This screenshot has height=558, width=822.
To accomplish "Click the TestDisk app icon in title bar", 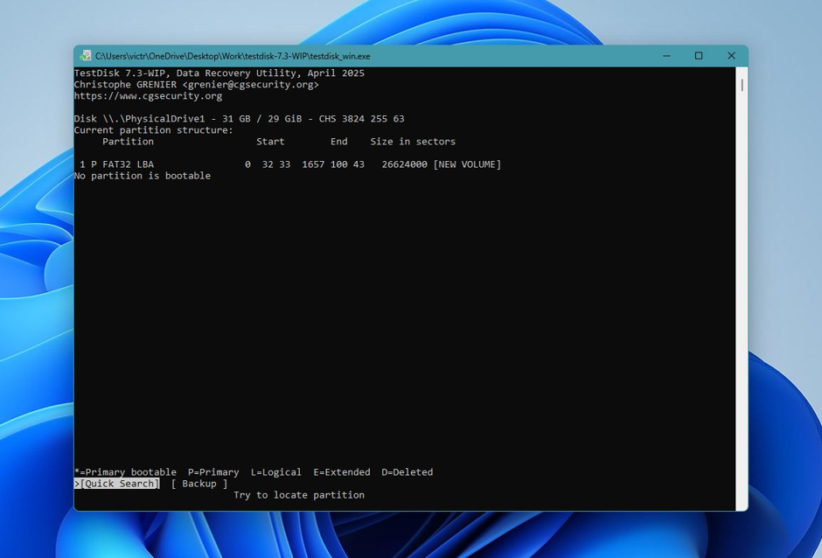I will click(86, 56).
